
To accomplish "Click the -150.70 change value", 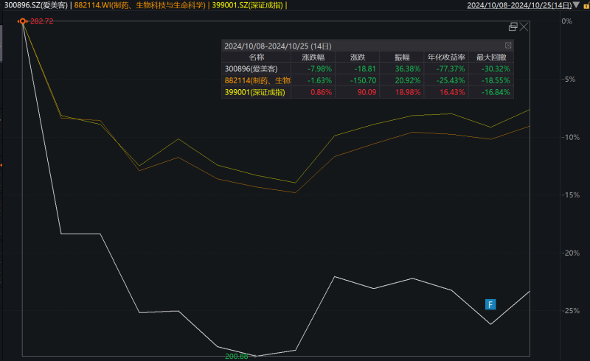I will (363, 80).
